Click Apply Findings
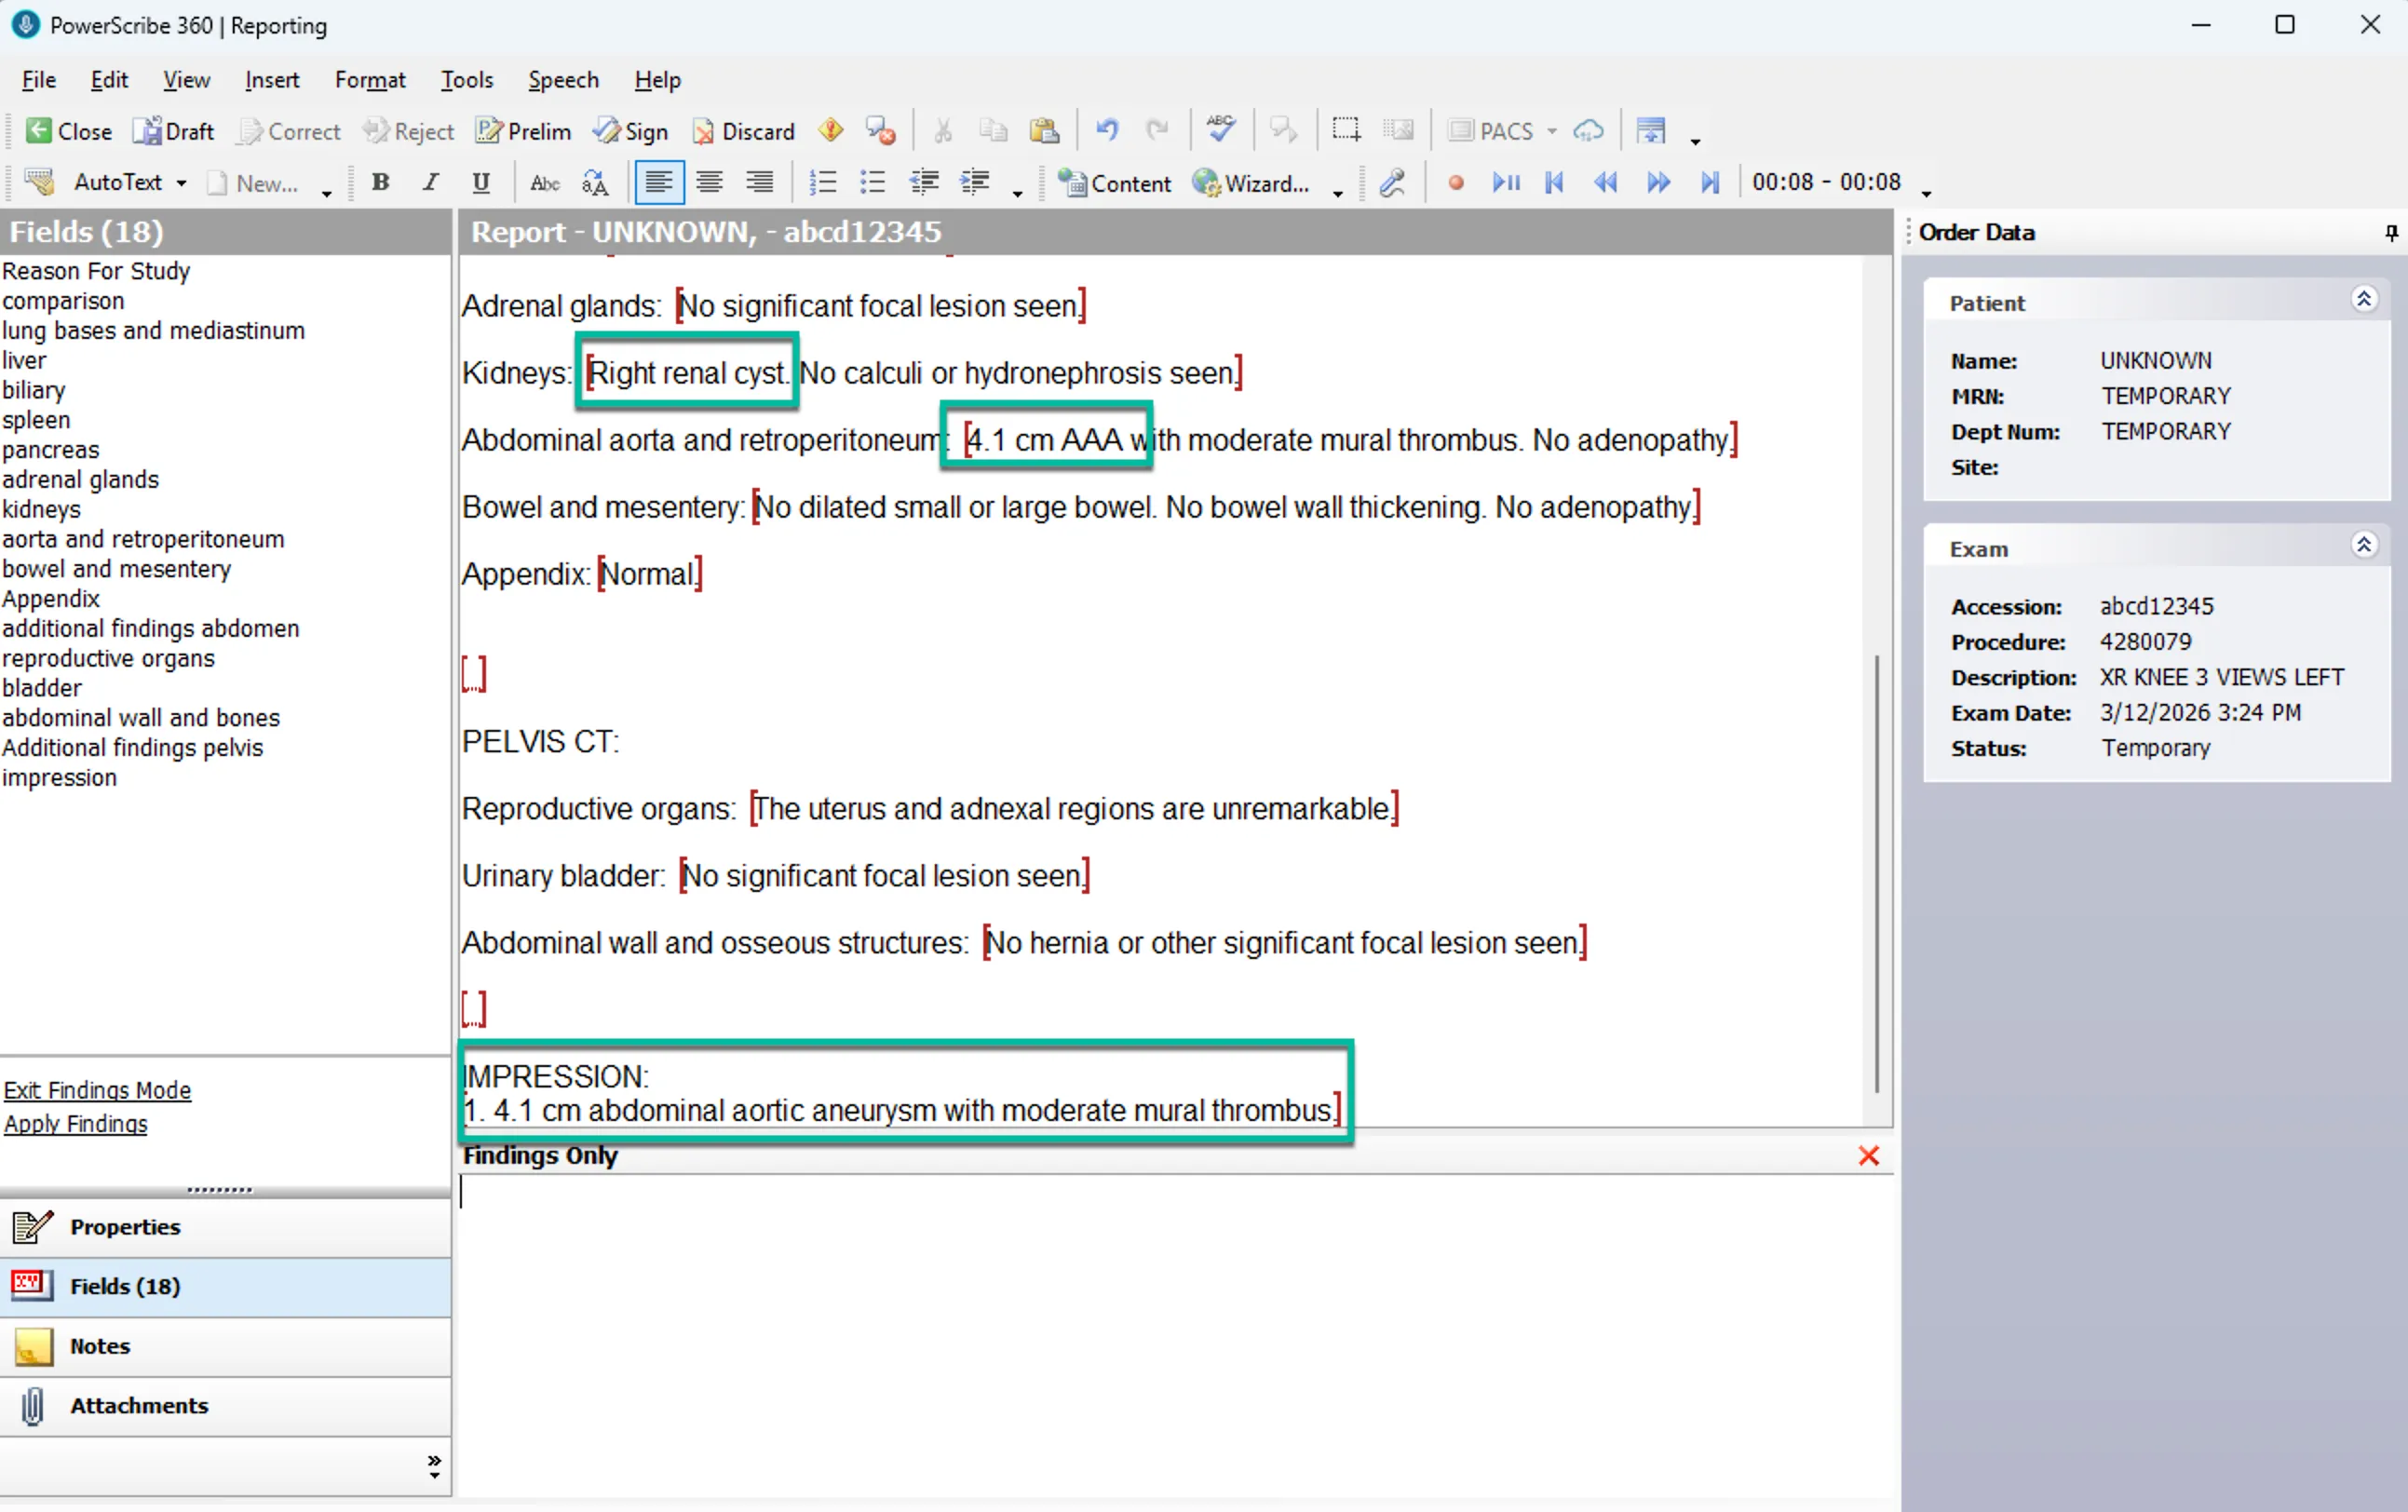 (x=76, y=1123)
